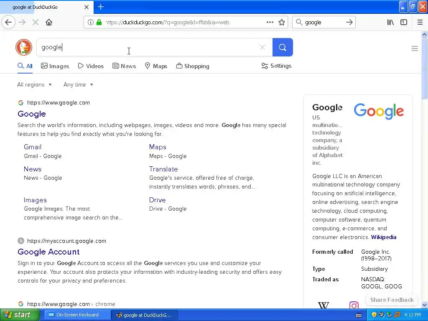The image size is (428, 321).
Task: Click the magnifier tray icon
Action: pyautogui.click(x=397, y=315)
